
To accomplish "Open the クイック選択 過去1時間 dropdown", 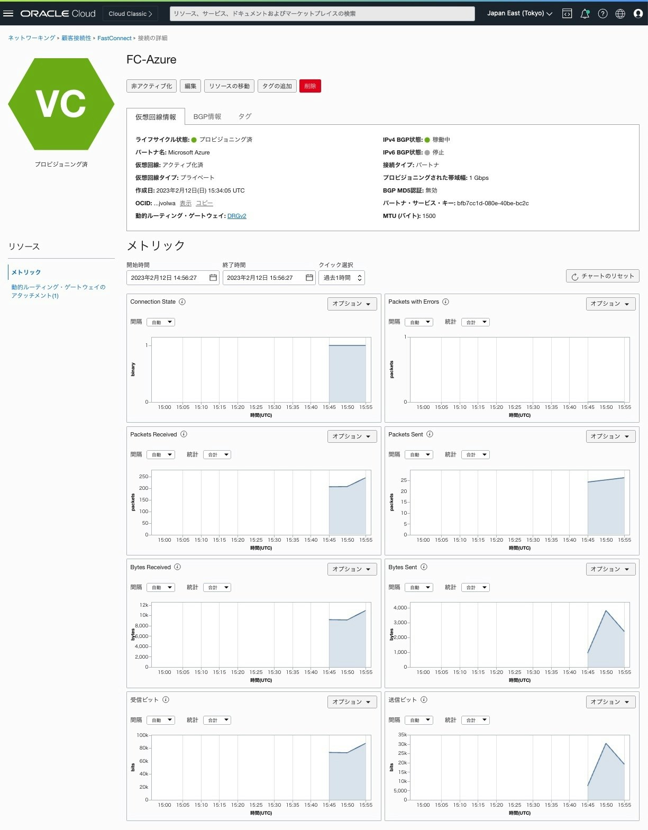I will (342, 278).
